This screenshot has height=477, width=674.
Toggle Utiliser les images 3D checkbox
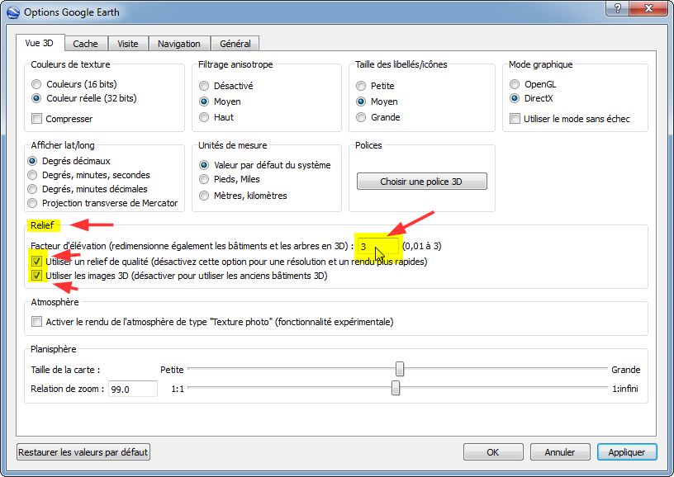coord(36,275)
